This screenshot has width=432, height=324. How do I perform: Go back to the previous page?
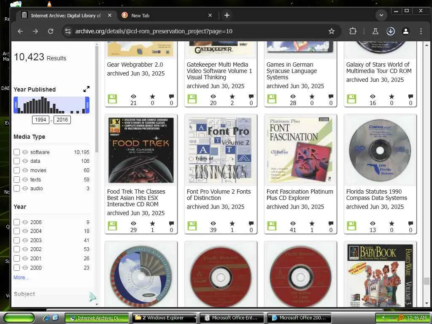20,31
